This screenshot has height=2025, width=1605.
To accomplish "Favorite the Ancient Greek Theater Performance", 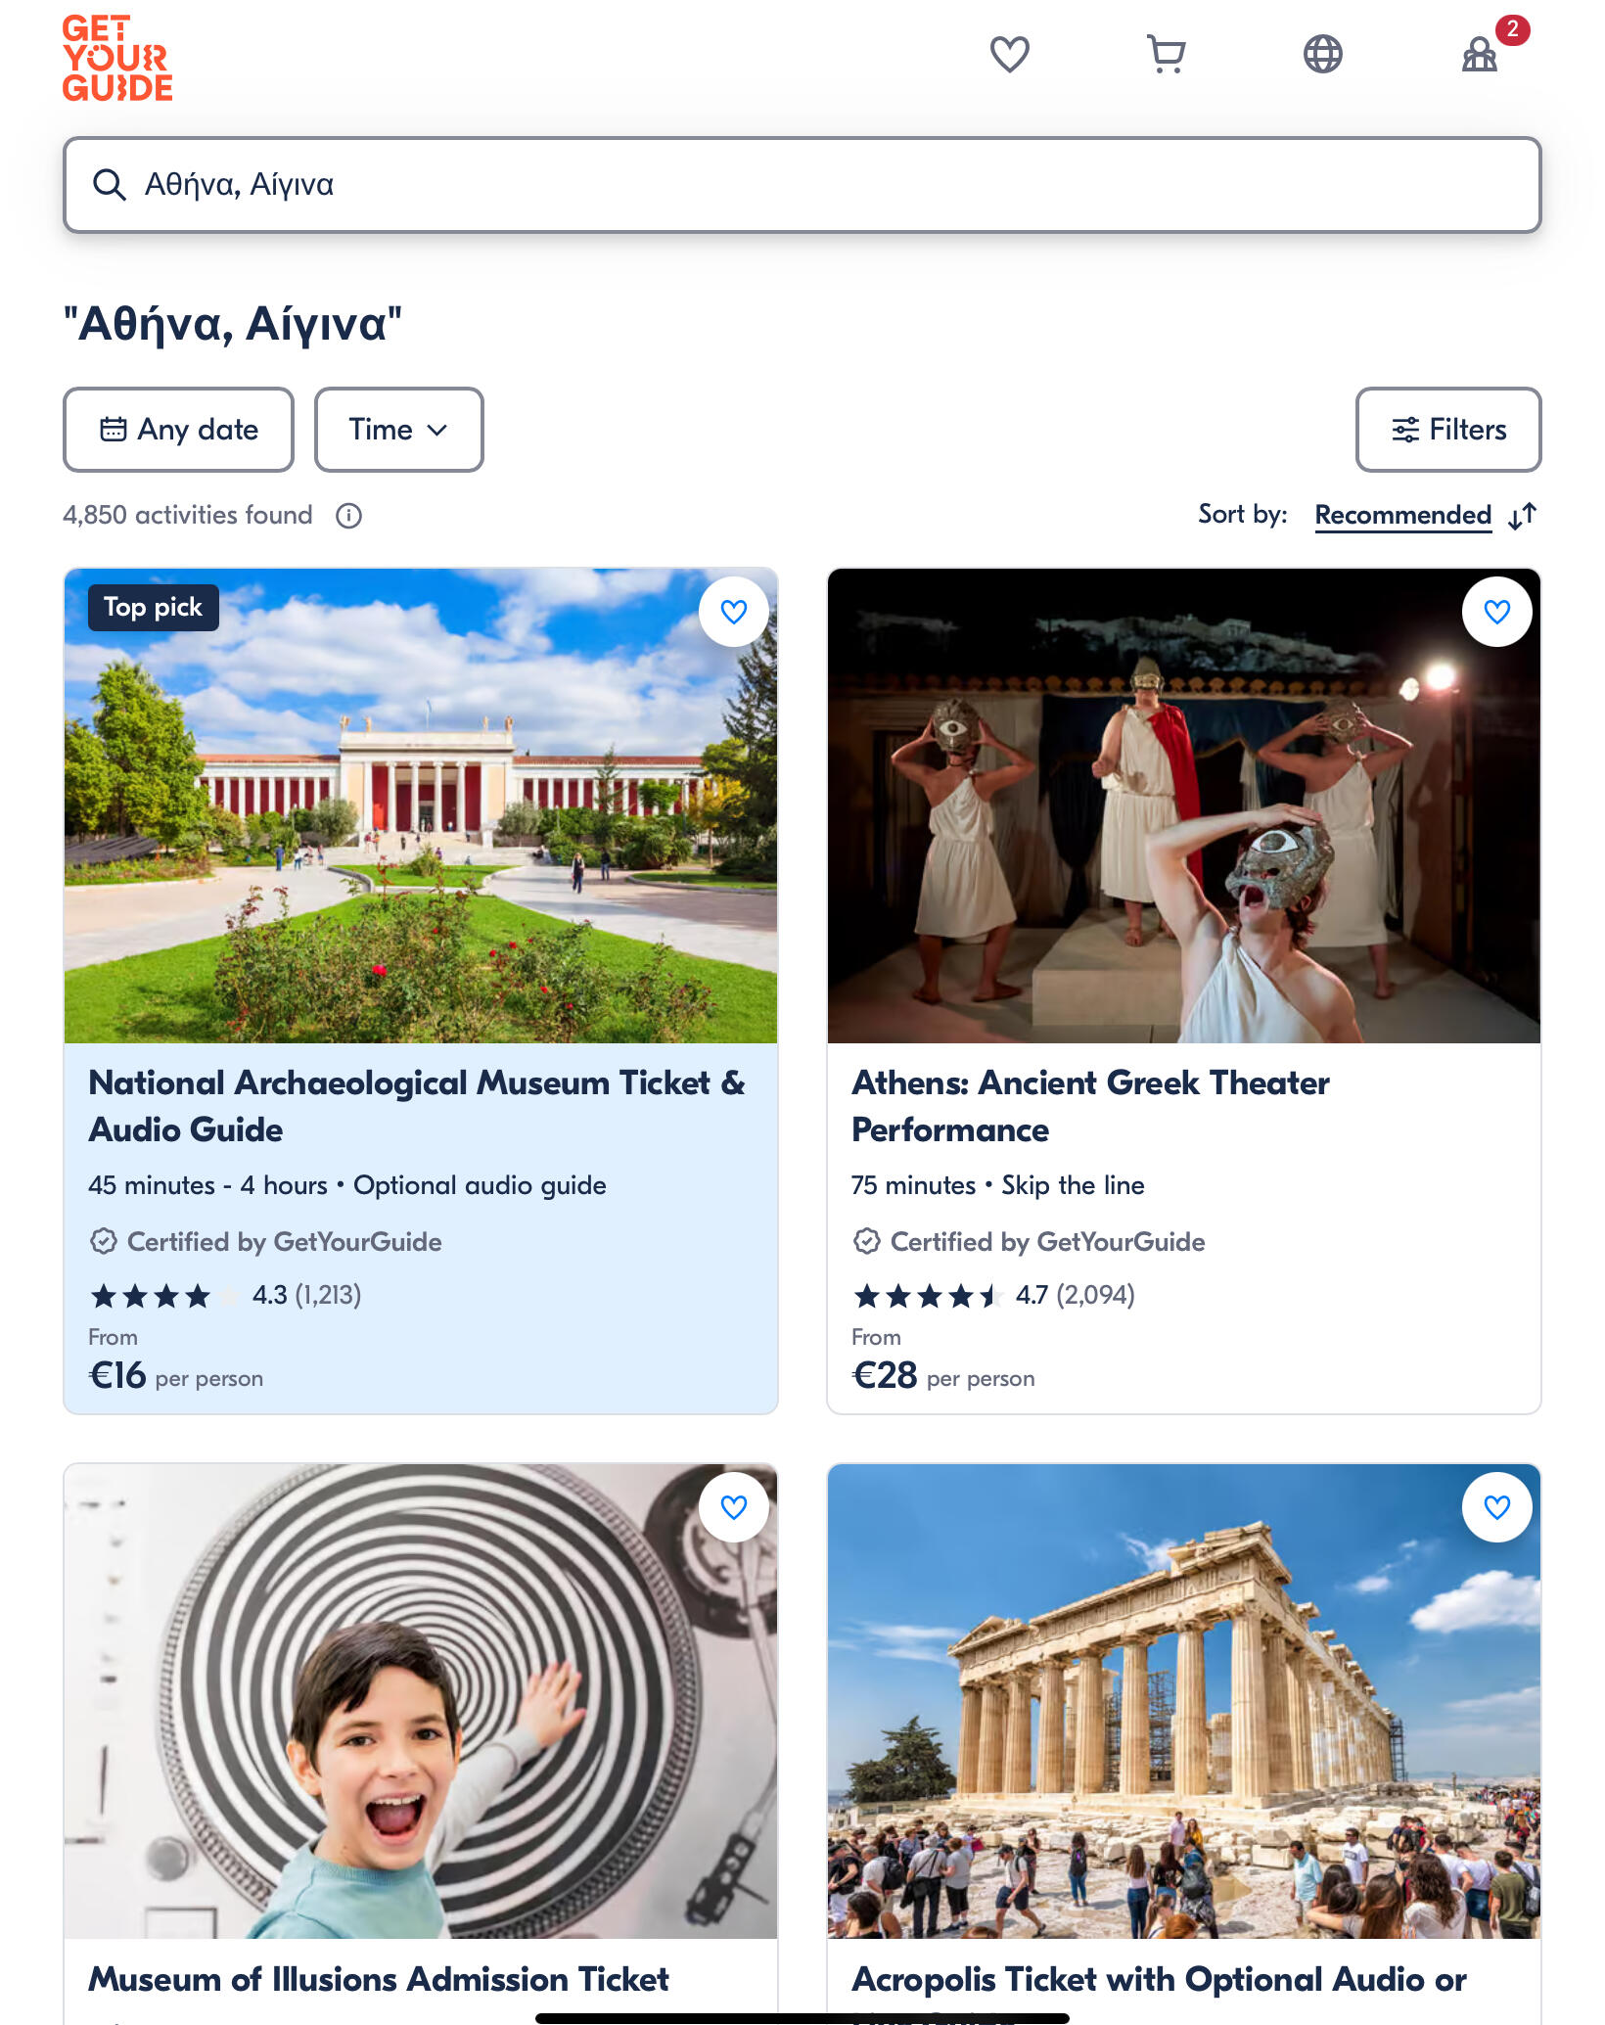I will [1496, 612].
